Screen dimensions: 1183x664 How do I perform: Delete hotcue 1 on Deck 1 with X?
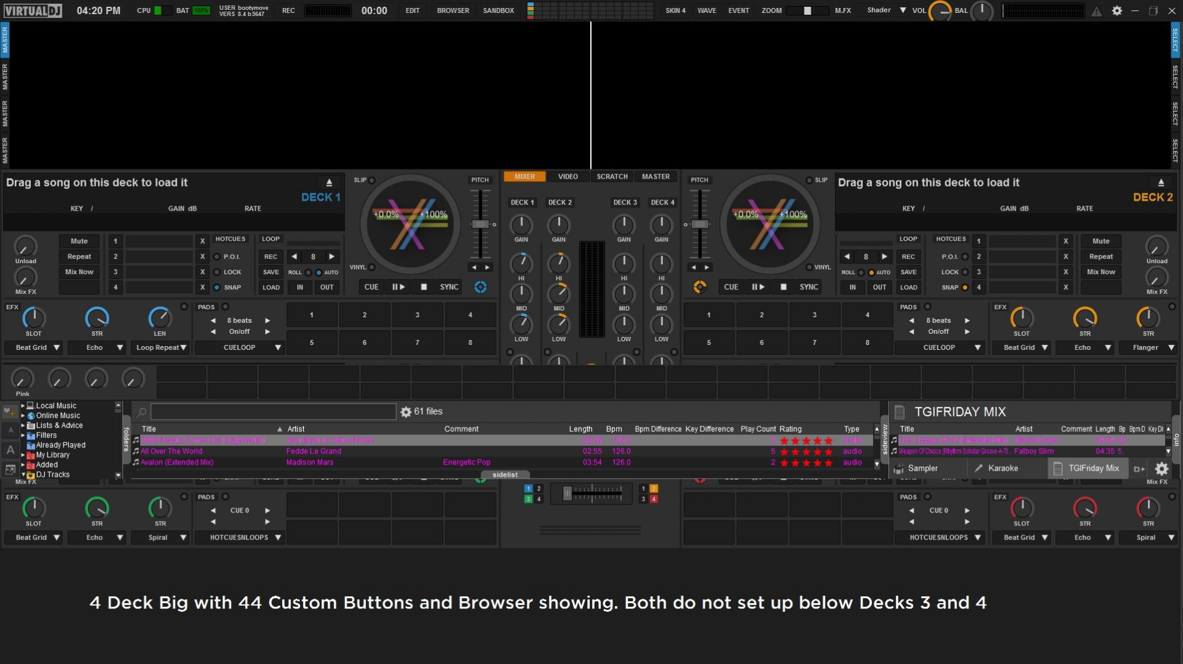tap(203, 241)
